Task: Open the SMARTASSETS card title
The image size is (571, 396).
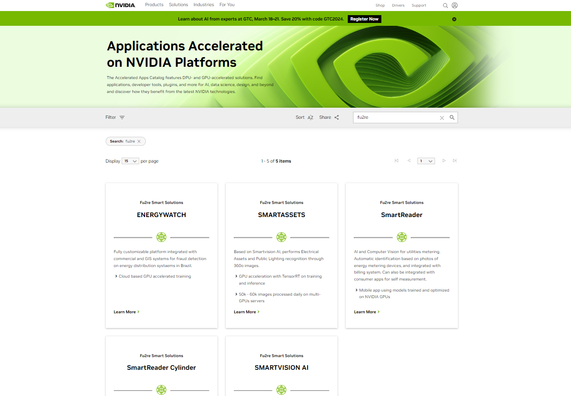Action: coord(281,215)
